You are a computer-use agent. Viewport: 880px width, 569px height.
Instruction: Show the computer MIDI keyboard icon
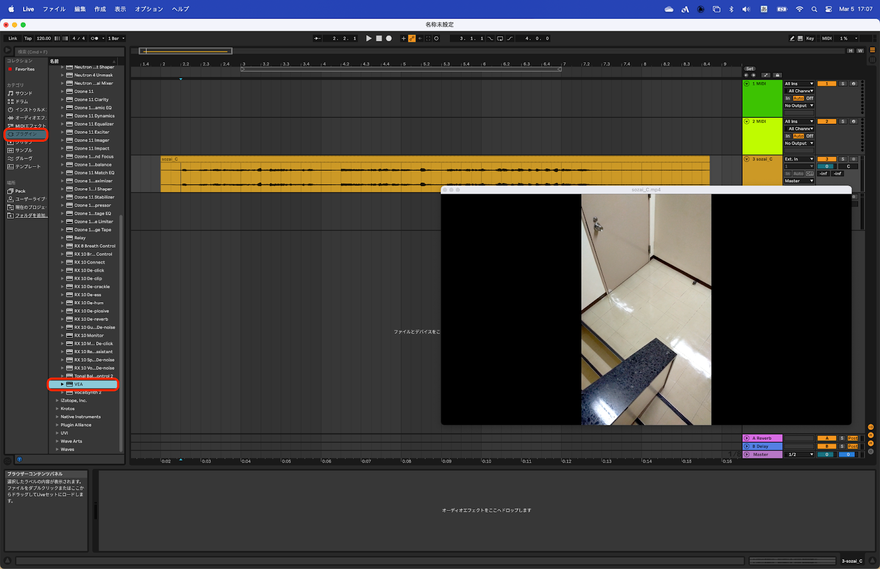[800, 39]
